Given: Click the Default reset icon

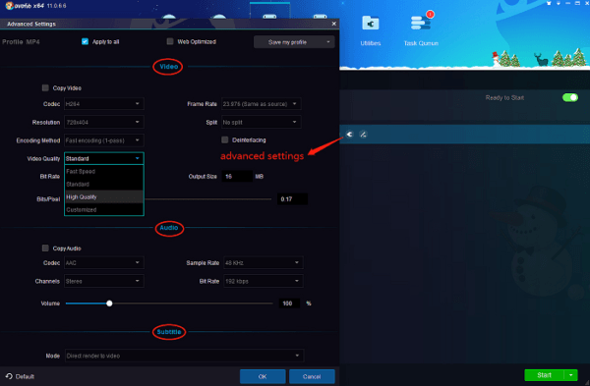Looking at the screenshot, I should 9,376.
